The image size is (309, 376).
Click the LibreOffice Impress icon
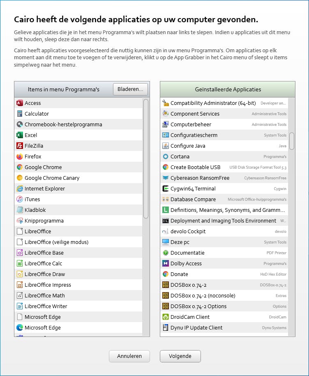(x=20, y=285)
